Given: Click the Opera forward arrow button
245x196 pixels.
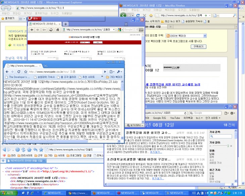Looking at the screenshot, I should [x=38, y=30].
